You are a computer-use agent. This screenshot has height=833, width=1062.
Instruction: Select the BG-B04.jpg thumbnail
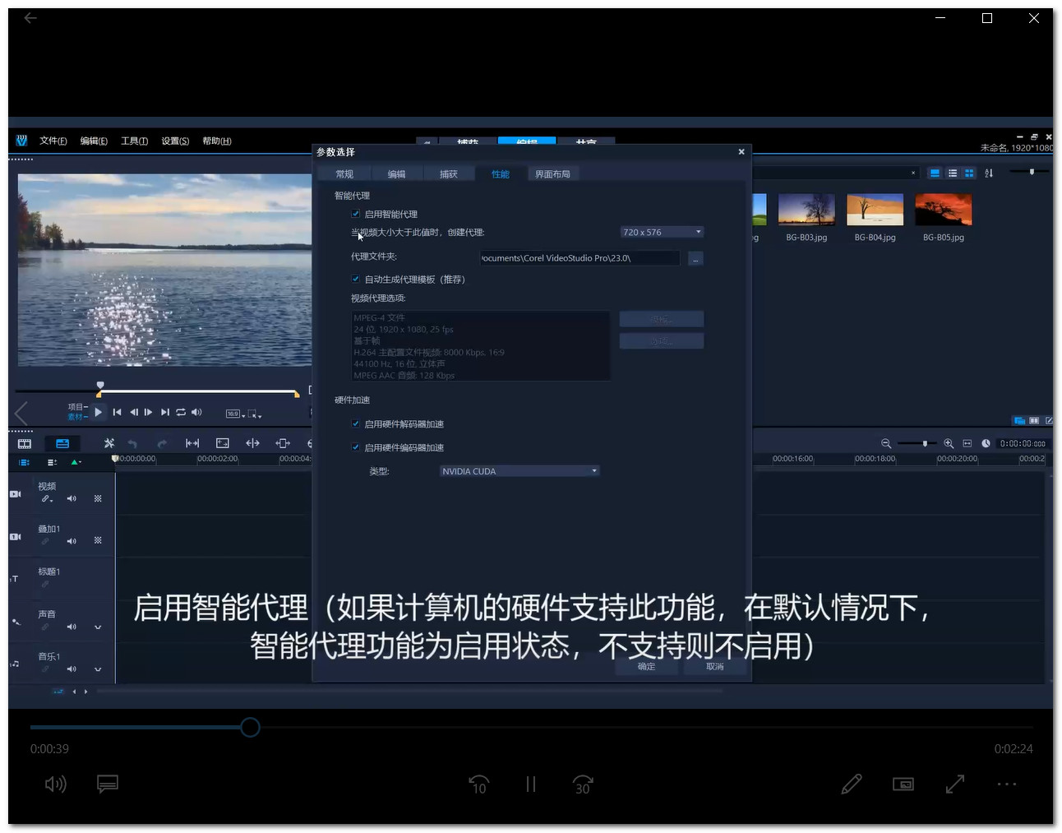[x=875, y=210]
